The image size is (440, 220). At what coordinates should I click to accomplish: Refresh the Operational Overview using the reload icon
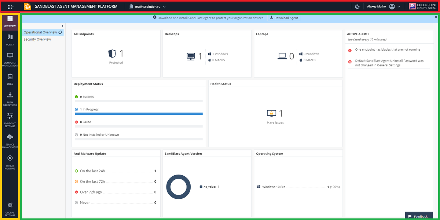point(60,32)
